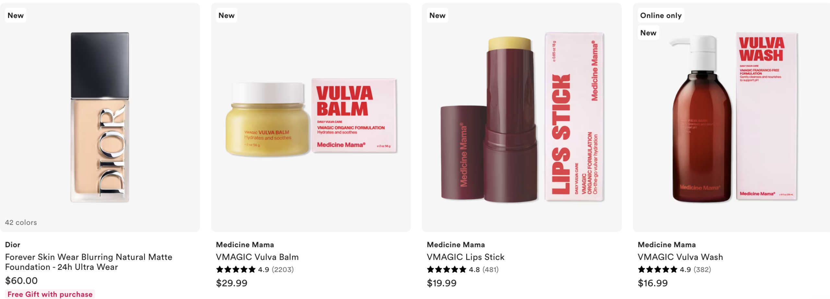Open the Vulva Wash bottle image
Image resolution: width=830 pixels, height=299 pixels.
point(733,117)
